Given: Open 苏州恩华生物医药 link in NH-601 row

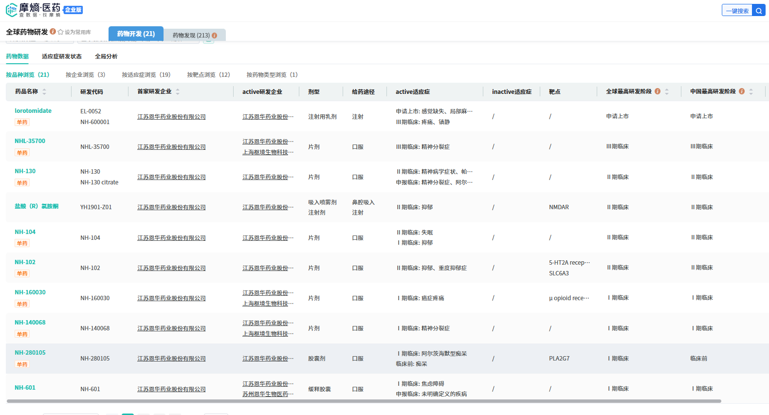Looking at the screenshot, I should [268, 394].
